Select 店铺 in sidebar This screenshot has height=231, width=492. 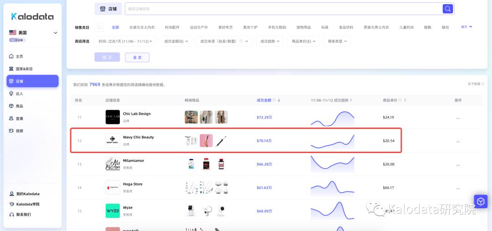(32, 81)
